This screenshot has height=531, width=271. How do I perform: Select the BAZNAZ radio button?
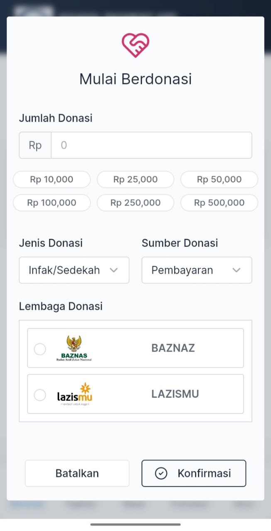pos(40,349)
